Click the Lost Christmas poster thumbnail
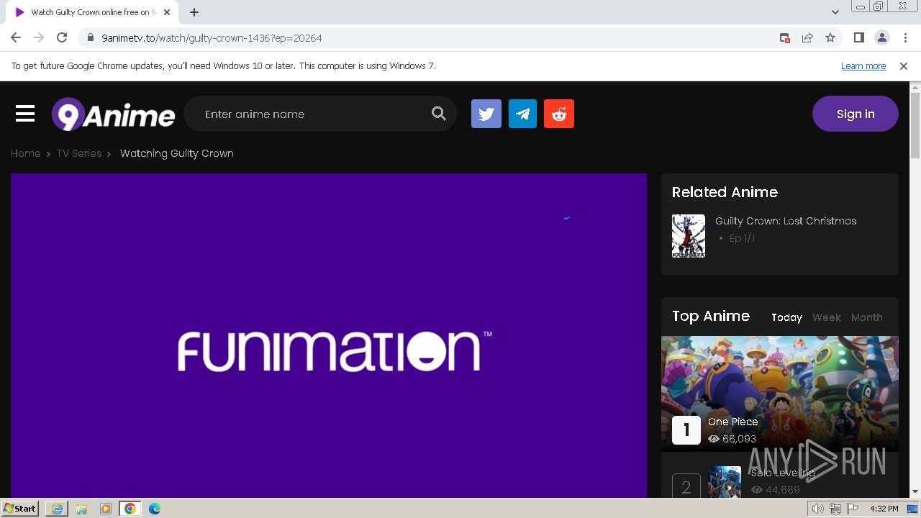 [x=689, y=236]
